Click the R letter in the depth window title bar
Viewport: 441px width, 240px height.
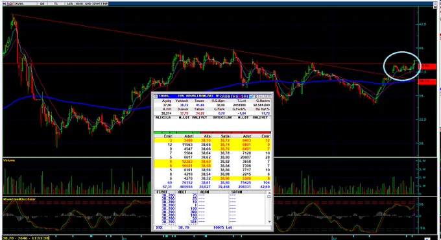(x=245, y=96)
